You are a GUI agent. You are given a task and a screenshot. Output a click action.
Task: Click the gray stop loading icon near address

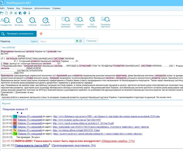81,41
